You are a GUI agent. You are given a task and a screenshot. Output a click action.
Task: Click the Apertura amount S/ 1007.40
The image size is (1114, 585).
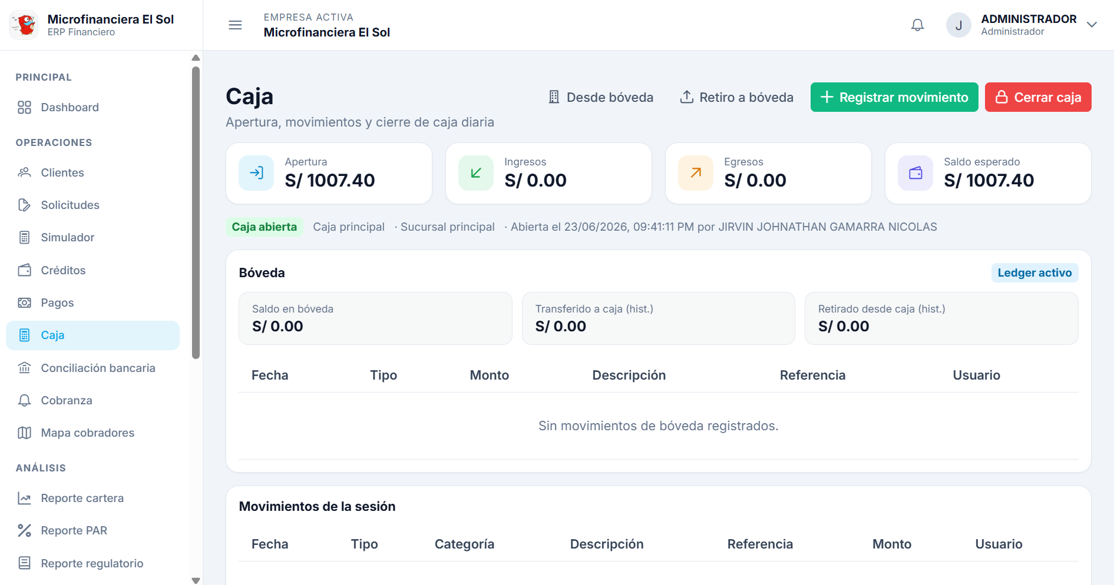(330, 180)
